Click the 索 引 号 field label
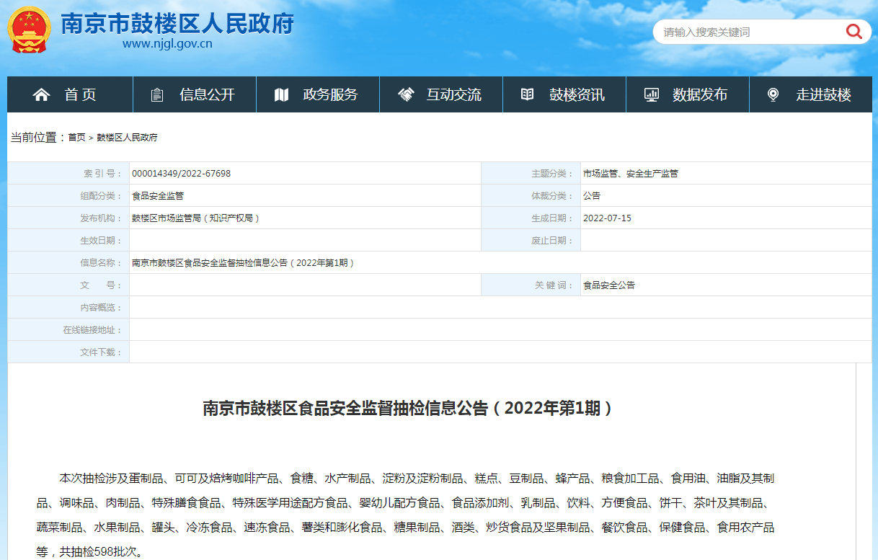The height and width of the screenshot is (560, 878). coord(103,174)
